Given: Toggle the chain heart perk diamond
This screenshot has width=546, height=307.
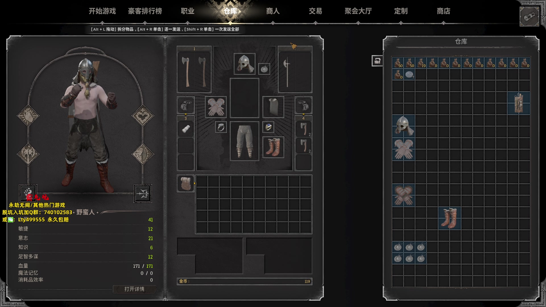Looking at the screenshot, I should 142,116.
